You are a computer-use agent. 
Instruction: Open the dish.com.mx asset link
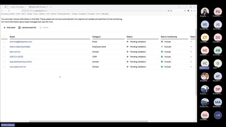coord(15,52)
